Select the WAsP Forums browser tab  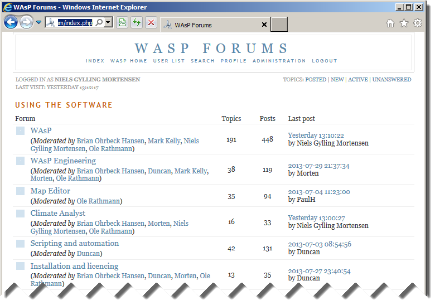click(x=215, y=25)
